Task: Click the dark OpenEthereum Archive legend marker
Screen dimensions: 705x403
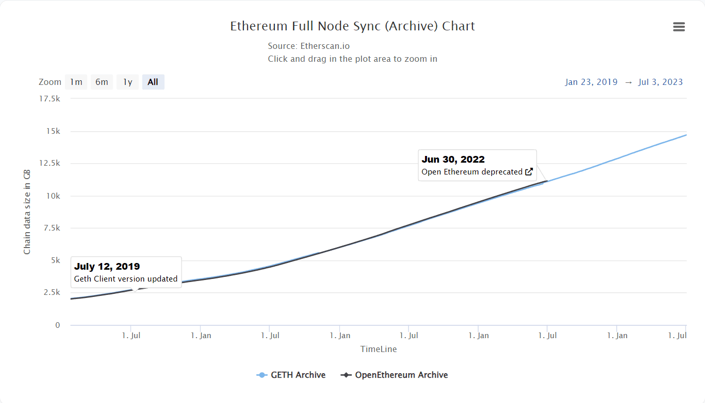Action: [346, 375]
